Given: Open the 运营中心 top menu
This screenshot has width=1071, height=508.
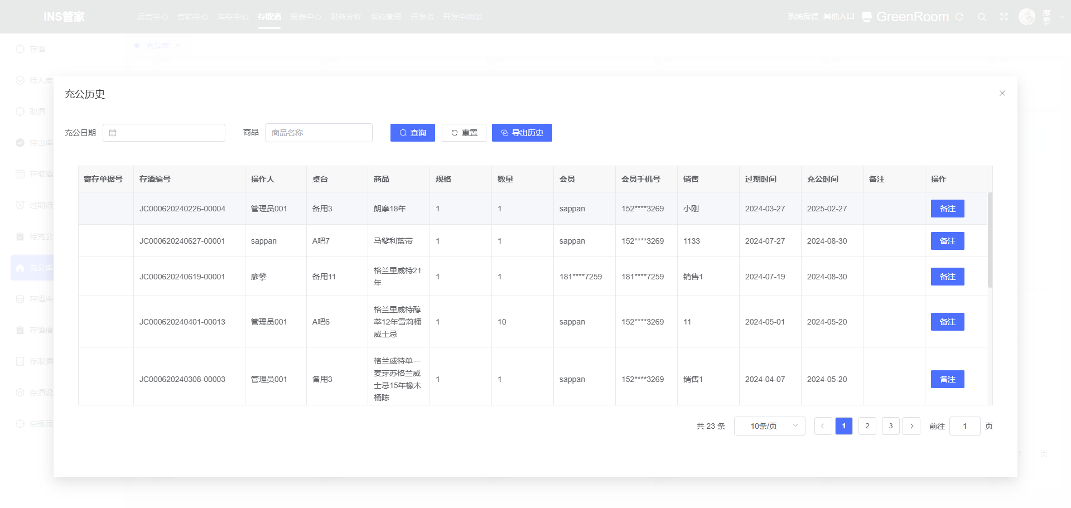Looking at the screenshot, I should click(153, 17).
